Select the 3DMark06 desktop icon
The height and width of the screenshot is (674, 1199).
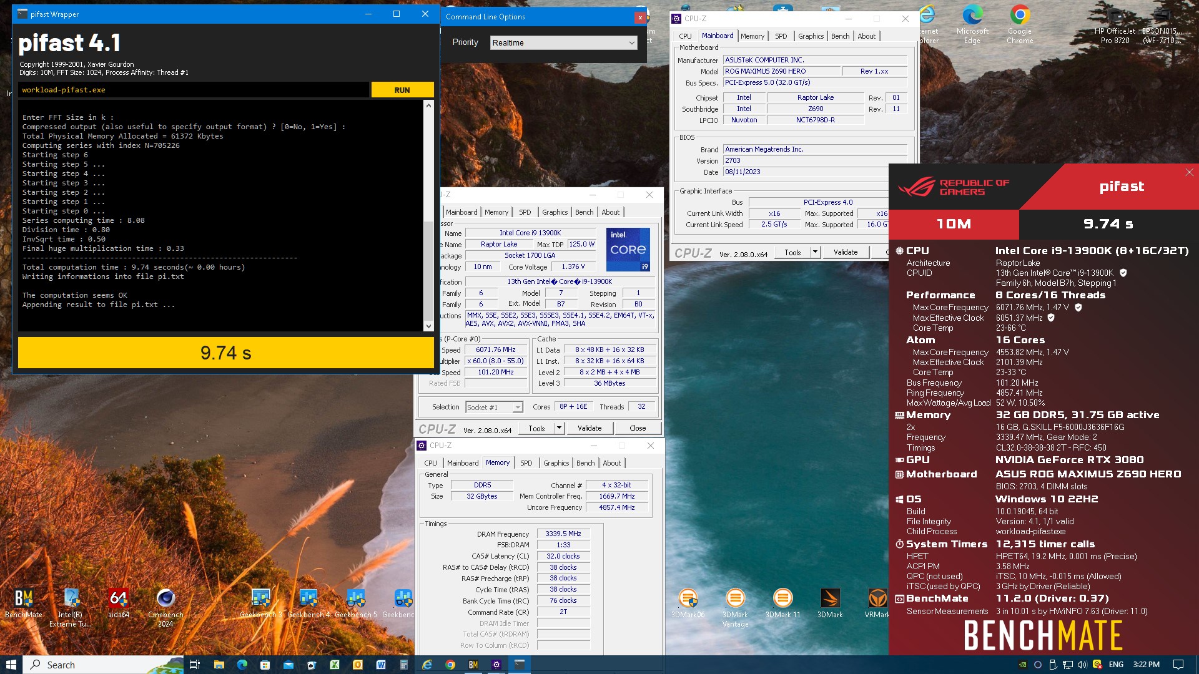coord(688,603)
